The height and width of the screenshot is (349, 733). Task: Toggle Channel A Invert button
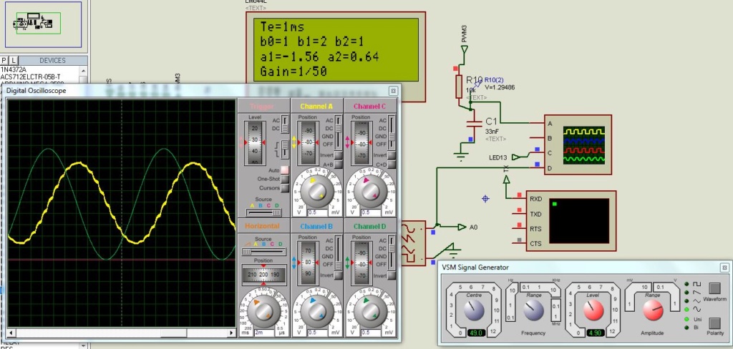click(x=338, y=156)
